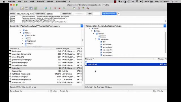Image resolution: width=181 pixels, height=102 pixels.
Task: Toggle the transfer queue display
Action: 36,8
